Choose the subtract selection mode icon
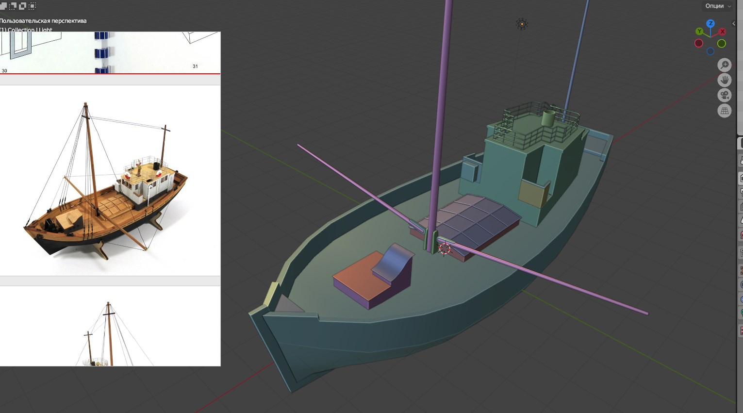Screen dimensions: 743x413 13,6
